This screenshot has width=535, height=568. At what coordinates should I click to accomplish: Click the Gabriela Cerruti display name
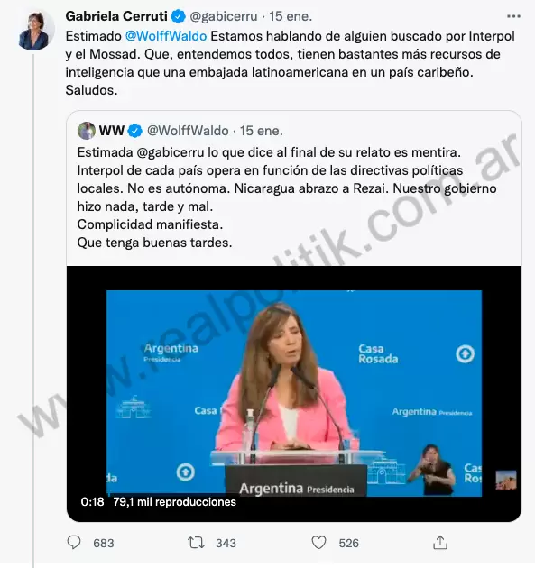click(116, 16)
